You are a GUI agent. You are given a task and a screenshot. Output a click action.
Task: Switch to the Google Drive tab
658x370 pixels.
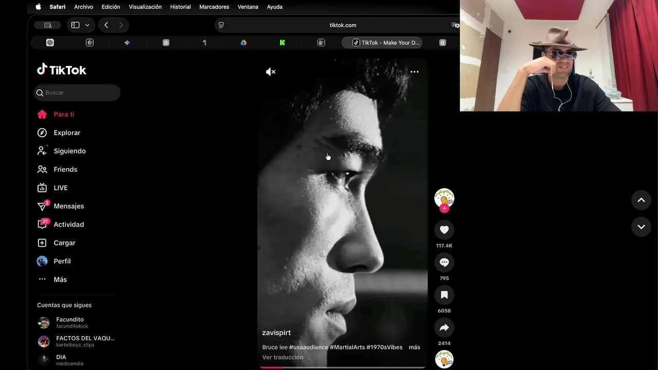(x=244, y=43)
